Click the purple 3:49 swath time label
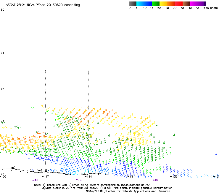 (x=35, y=180)
